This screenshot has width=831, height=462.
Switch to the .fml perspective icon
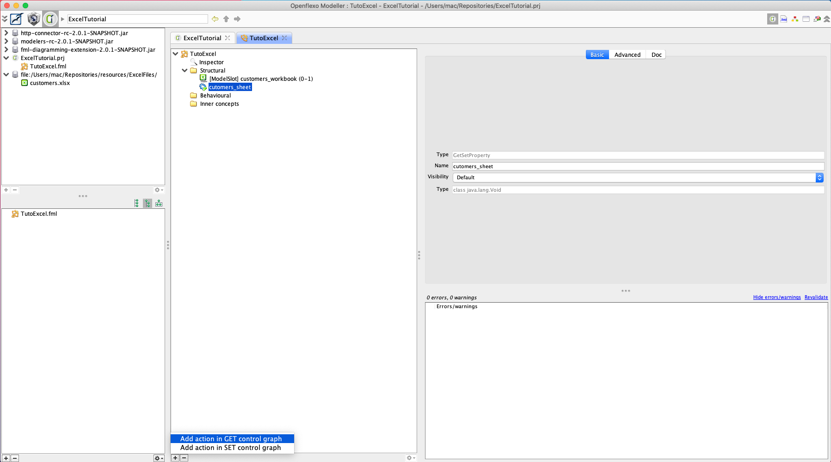(784, 19)
